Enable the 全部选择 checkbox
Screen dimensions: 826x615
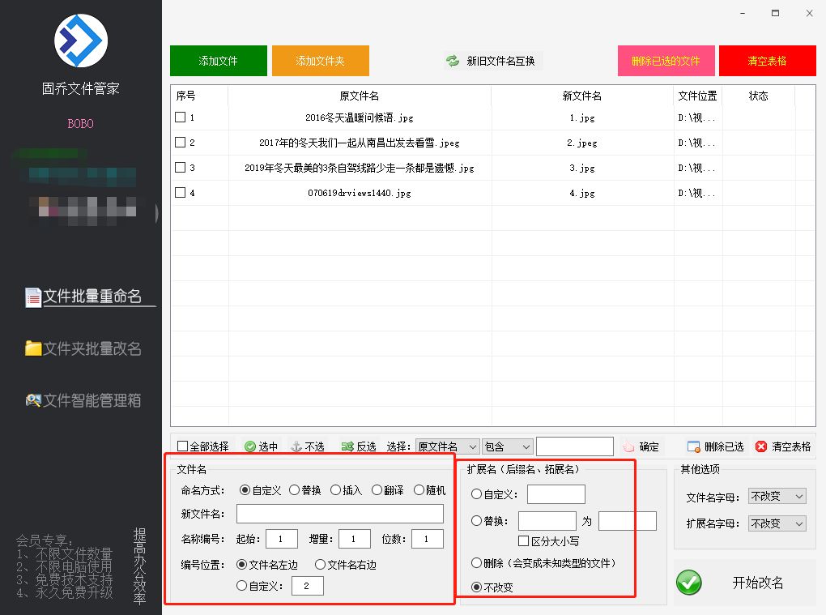[182, 446]
